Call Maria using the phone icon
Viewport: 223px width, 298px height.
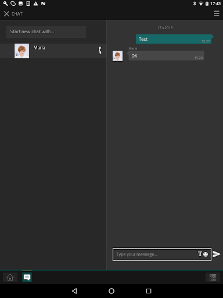[x=100, y=50]
